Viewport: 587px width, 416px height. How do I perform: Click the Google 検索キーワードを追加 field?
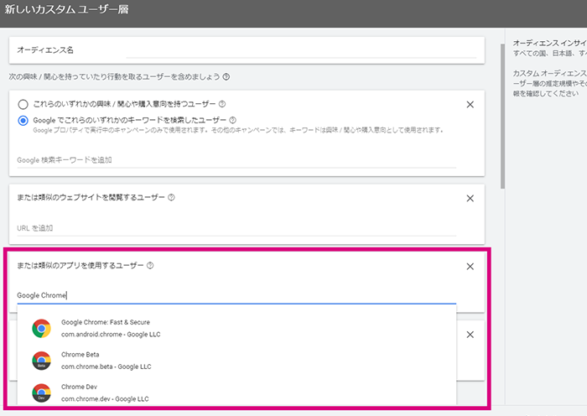[236, 160]
